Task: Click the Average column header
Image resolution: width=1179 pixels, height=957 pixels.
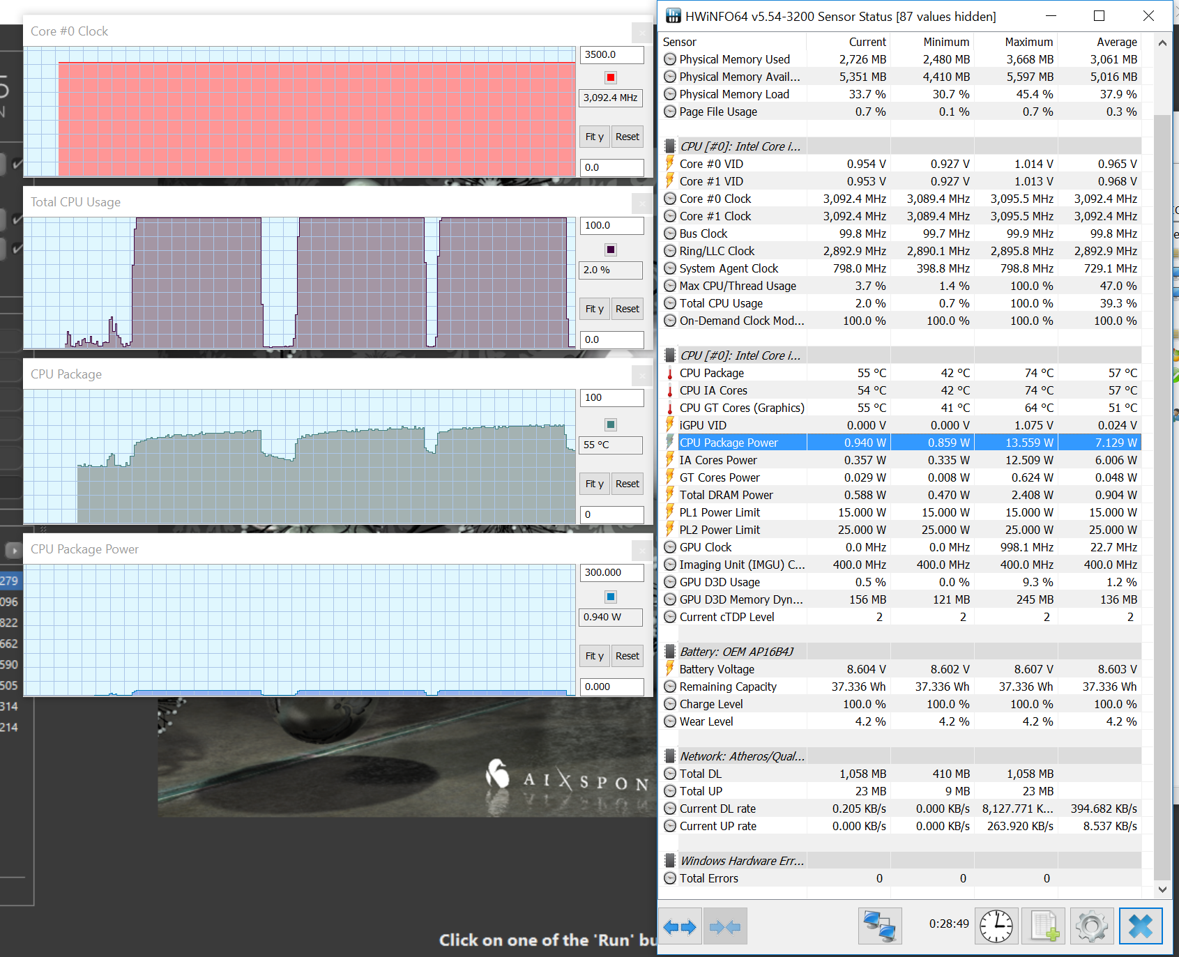Action: [x=1100, y=42]
